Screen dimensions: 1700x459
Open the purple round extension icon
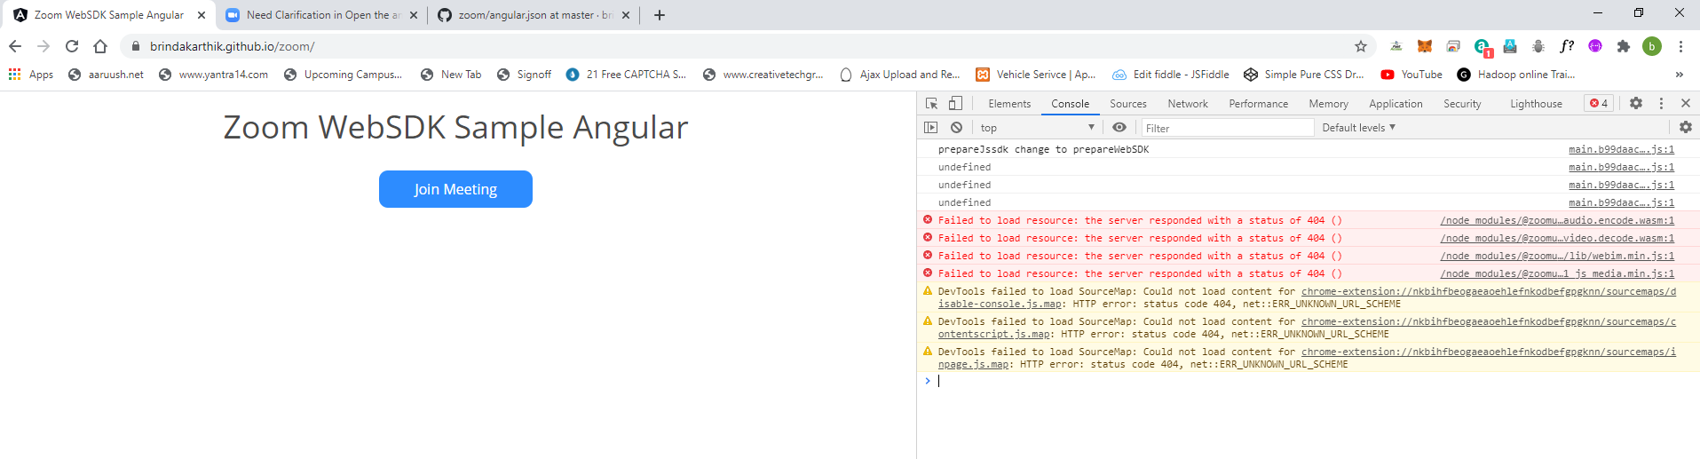[x=1595, y=46]
